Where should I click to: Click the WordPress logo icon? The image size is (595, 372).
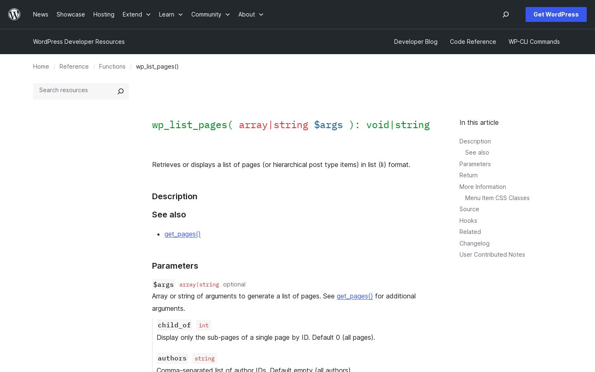point(14,14)
